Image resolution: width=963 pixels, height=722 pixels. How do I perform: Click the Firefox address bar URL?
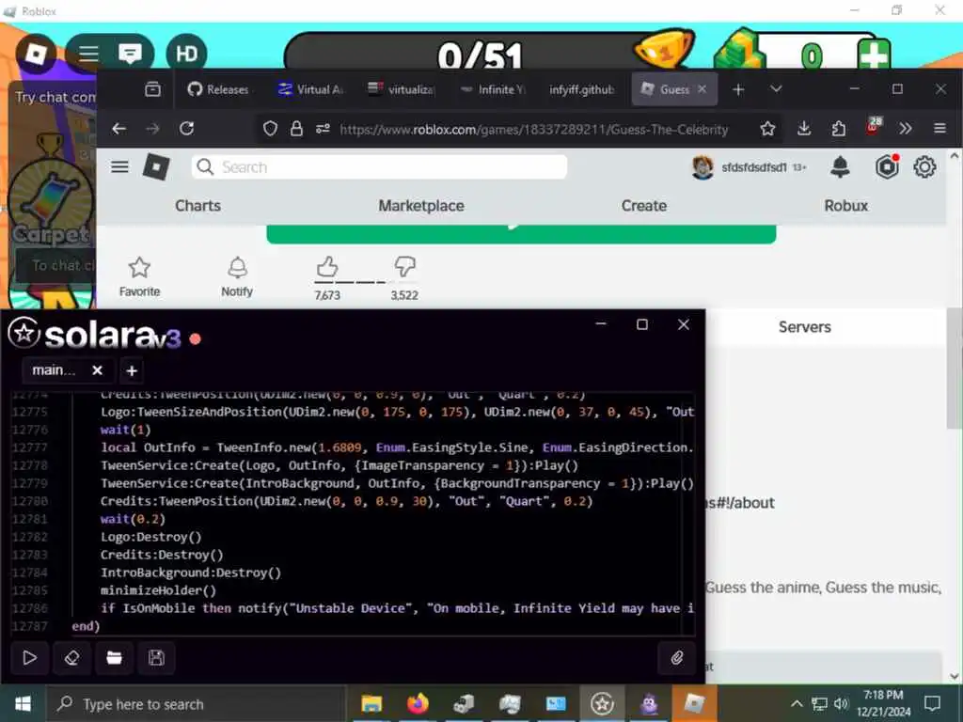pyautogui.click(x=534, y=129)
